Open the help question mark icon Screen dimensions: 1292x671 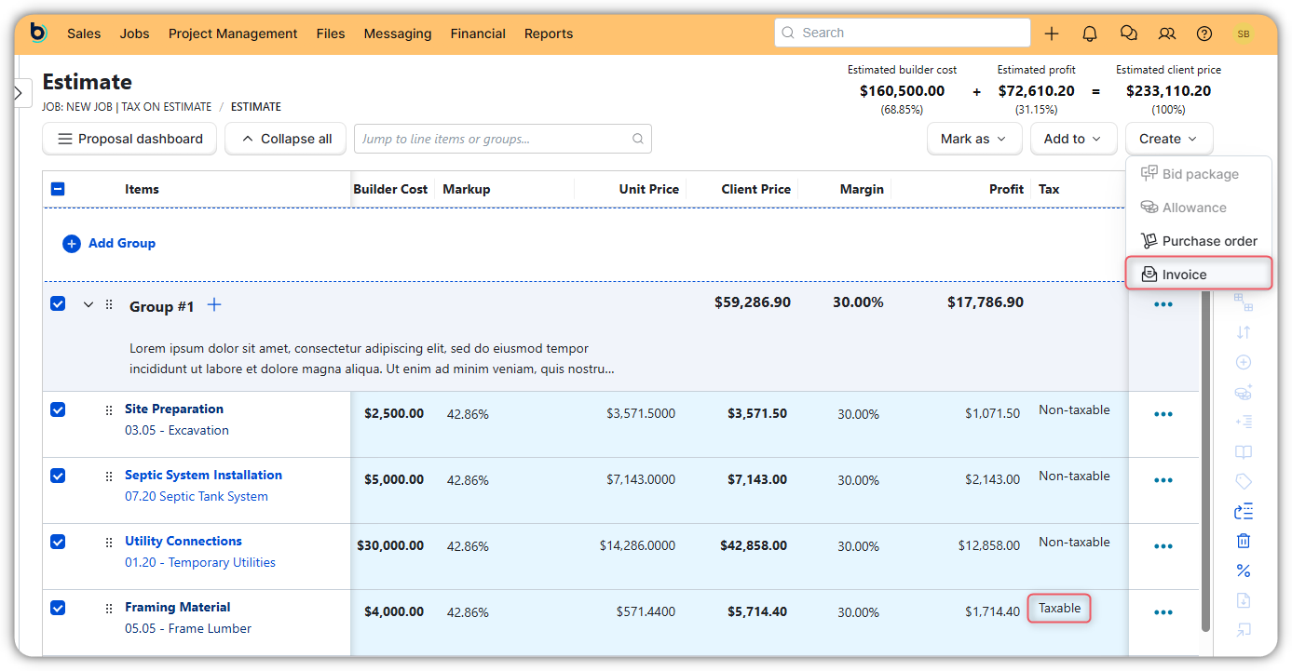click(1204, 34)
